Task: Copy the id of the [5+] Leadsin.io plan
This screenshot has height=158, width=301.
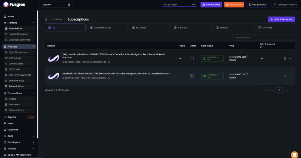Action: (109, 62)
